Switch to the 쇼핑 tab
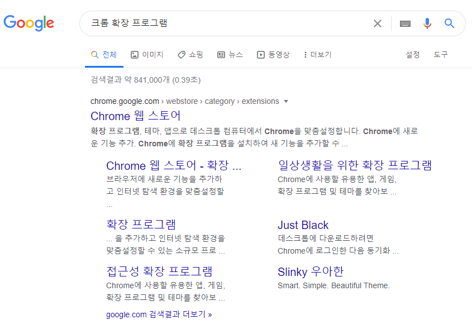472x329 pixels. 190,55
